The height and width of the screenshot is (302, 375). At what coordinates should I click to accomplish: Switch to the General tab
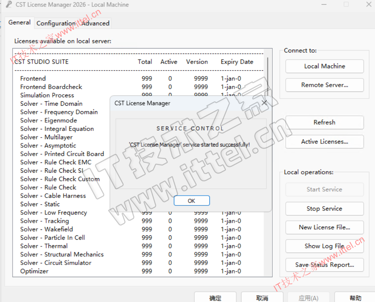(19, 22)
